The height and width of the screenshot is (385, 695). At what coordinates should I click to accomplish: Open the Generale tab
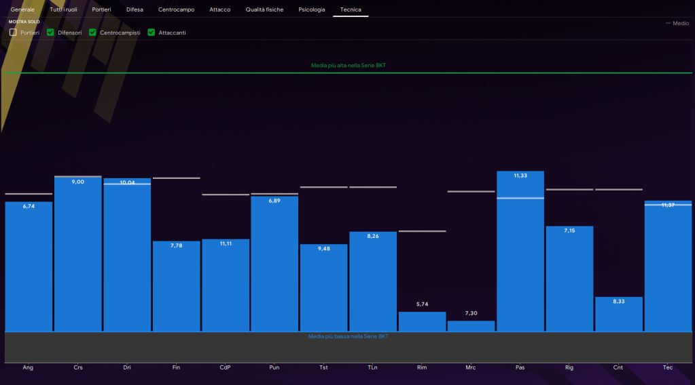pyautogui.click(x=22, y=9)
